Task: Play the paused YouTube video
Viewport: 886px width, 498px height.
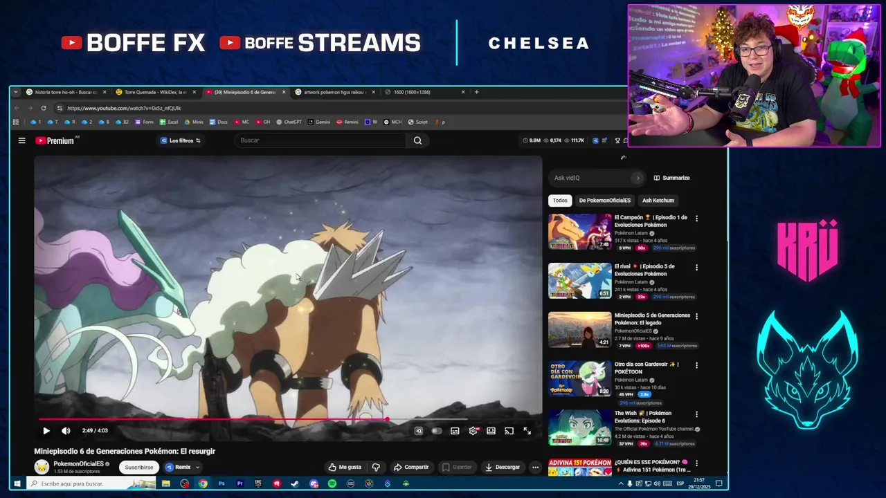Action: [46, 431]
